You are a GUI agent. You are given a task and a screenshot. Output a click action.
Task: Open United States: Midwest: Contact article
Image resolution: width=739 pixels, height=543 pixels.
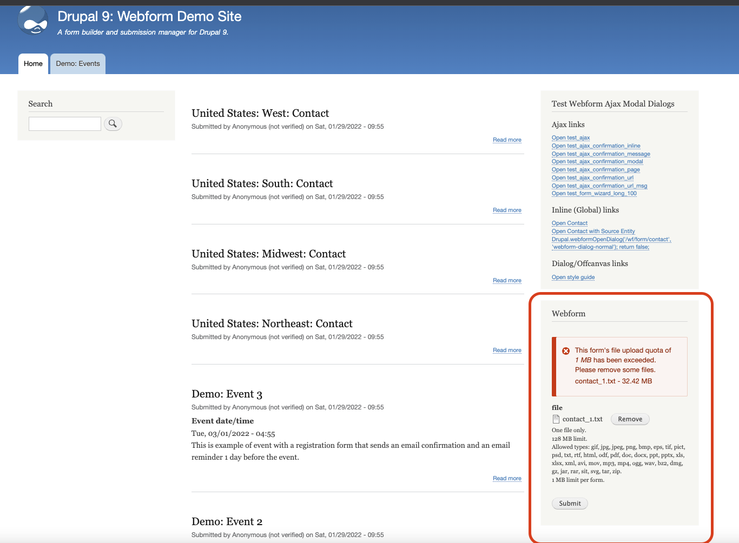(x=269, y=254)
